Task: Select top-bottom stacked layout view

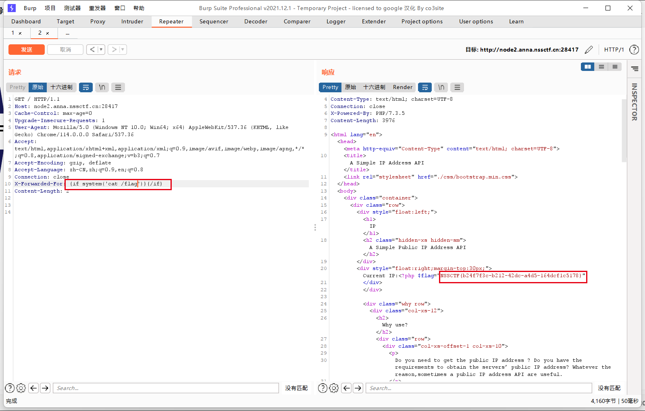Action: coord(601,67)
